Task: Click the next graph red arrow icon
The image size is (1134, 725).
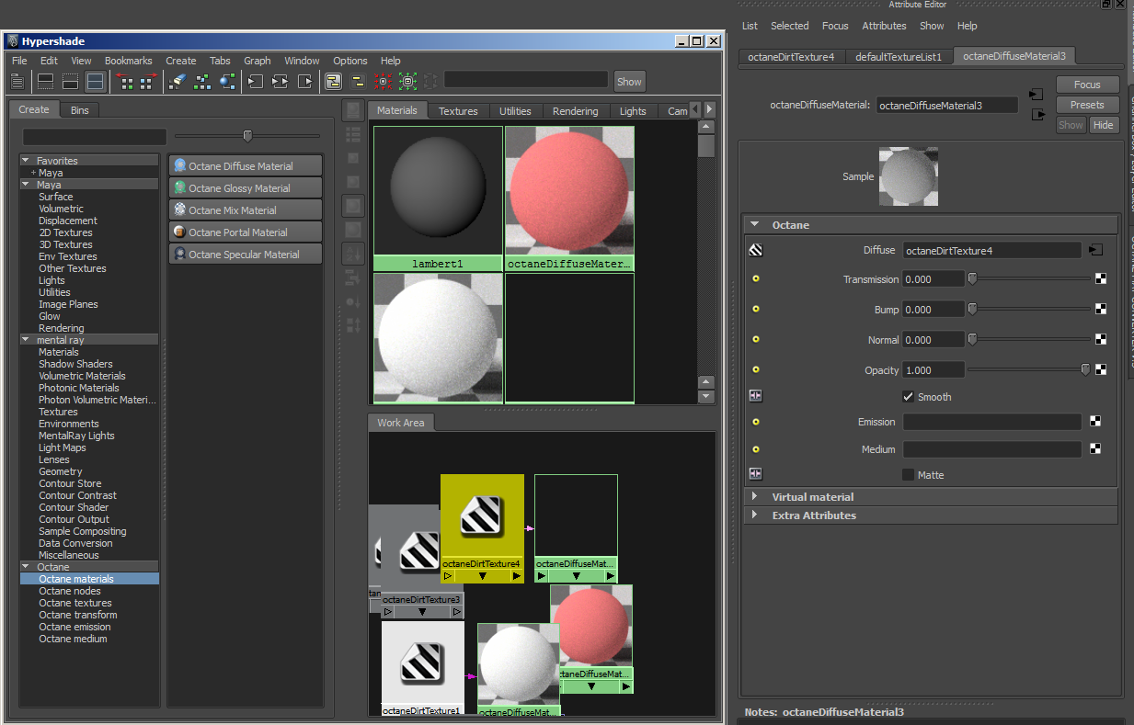Action: pyautogui.click(x=150, y=82)
